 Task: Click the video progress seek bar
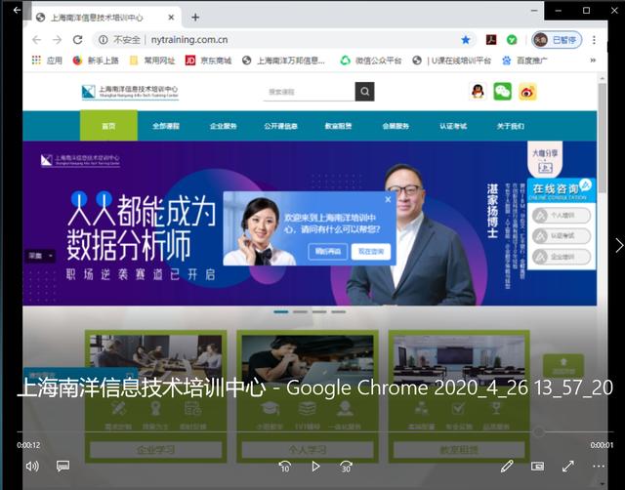pyautogui.click(x=314, y=431)
